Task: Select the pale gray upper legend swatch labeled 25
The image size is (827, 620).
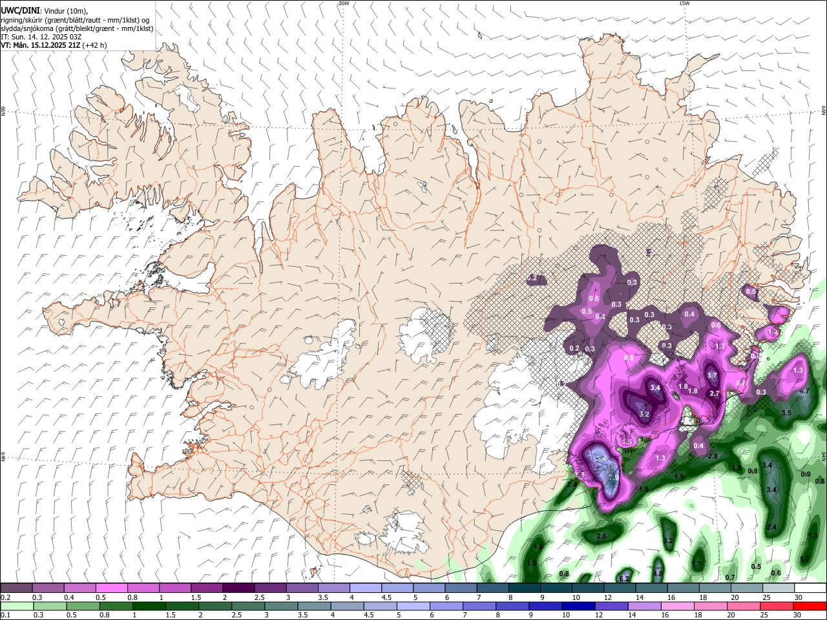Action: (x=779, y=588)
